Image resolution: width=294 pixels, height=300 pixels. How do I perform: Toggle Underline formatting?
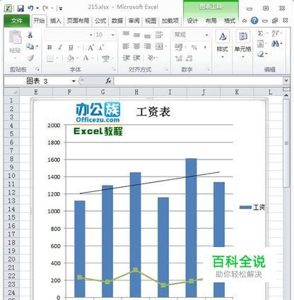[x=71, y=47]
